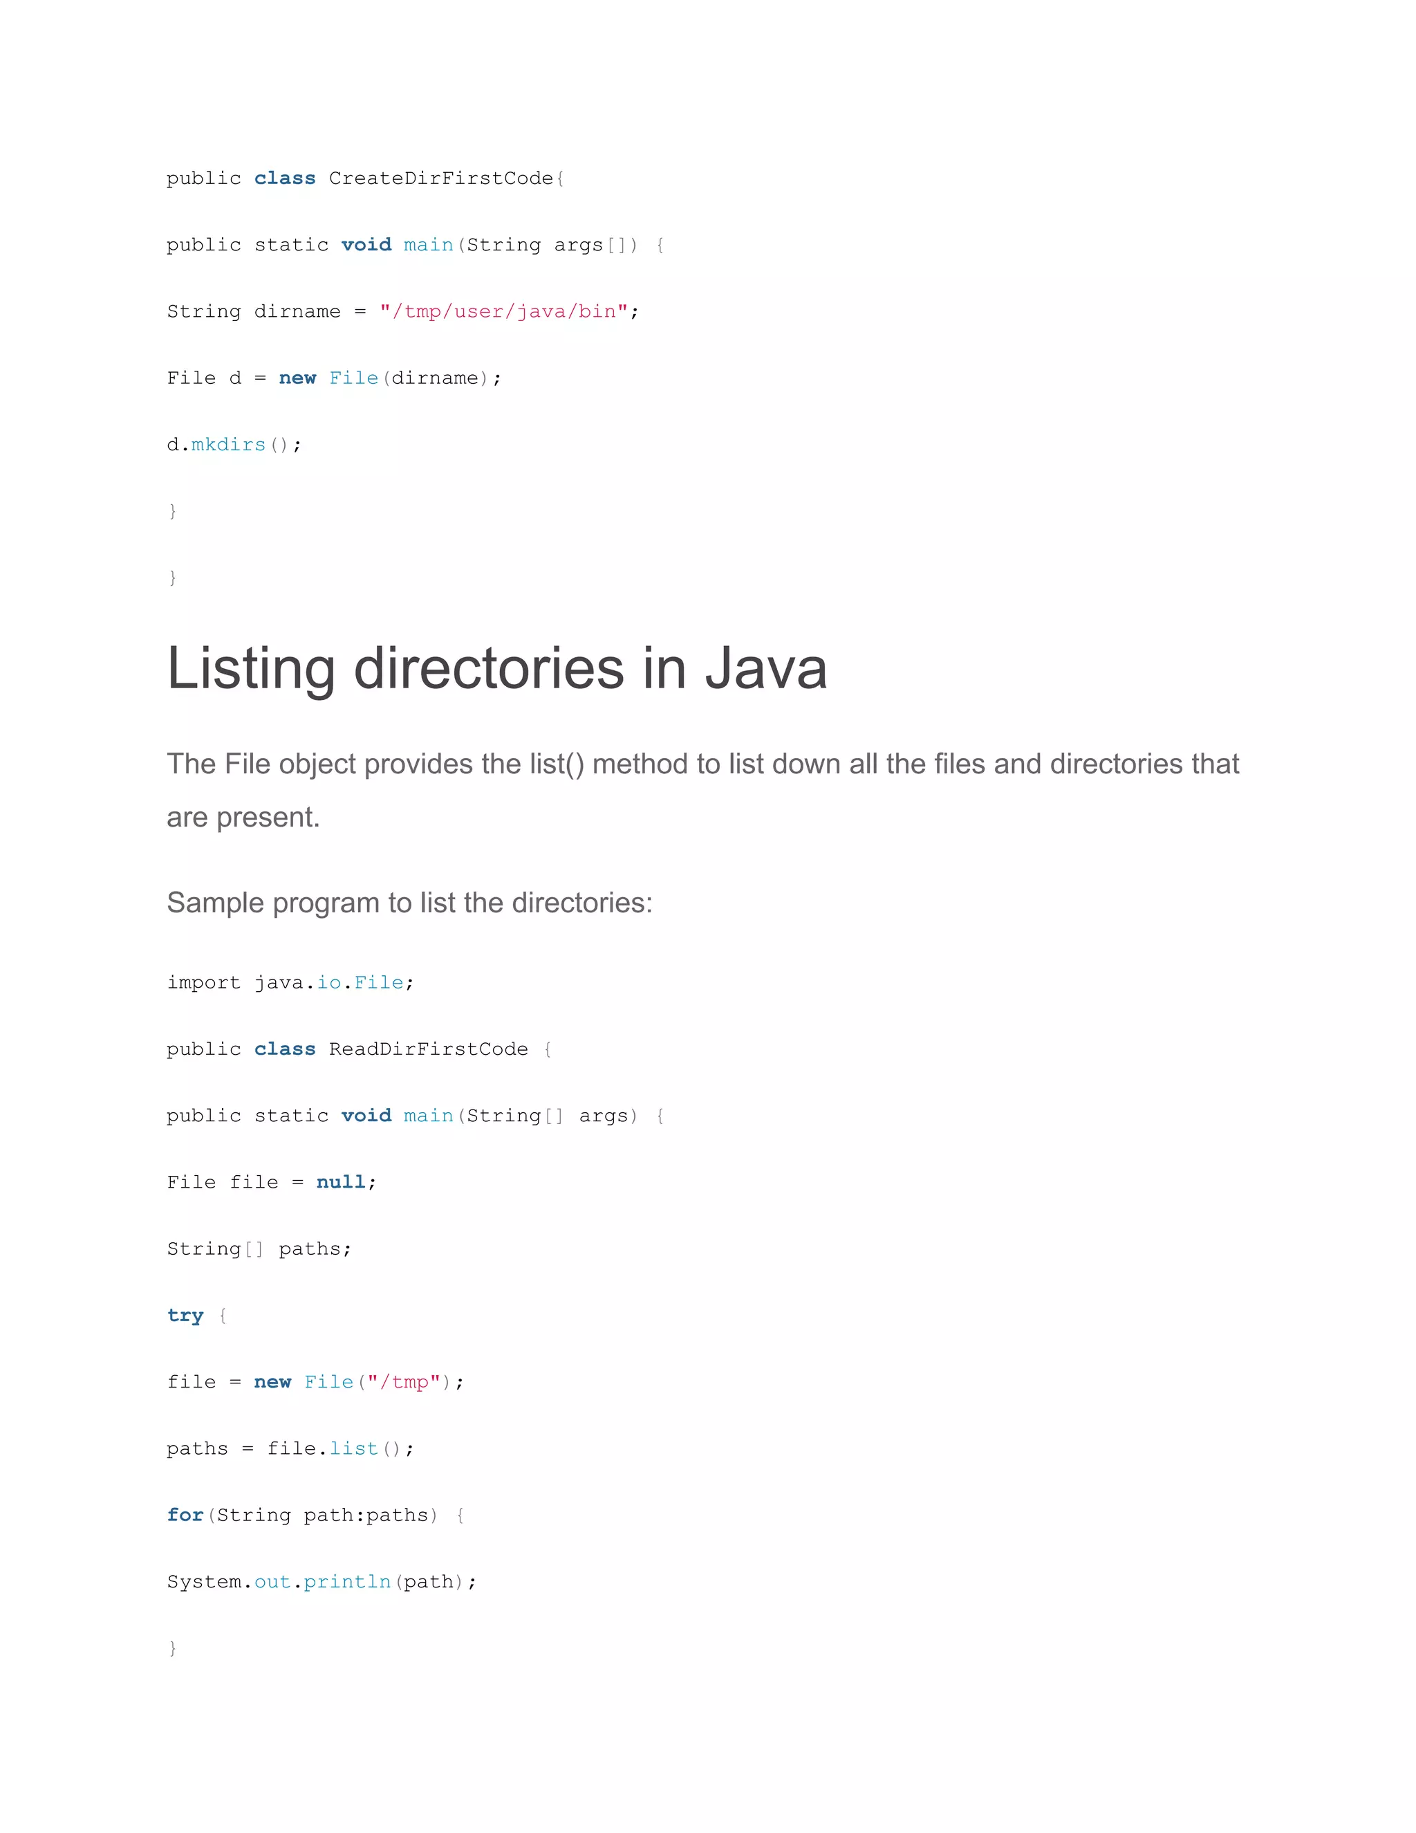Click the 'String dirname' variable declaration
The width and height of the screenshot is (1416, 1833).
click(253, 311)
